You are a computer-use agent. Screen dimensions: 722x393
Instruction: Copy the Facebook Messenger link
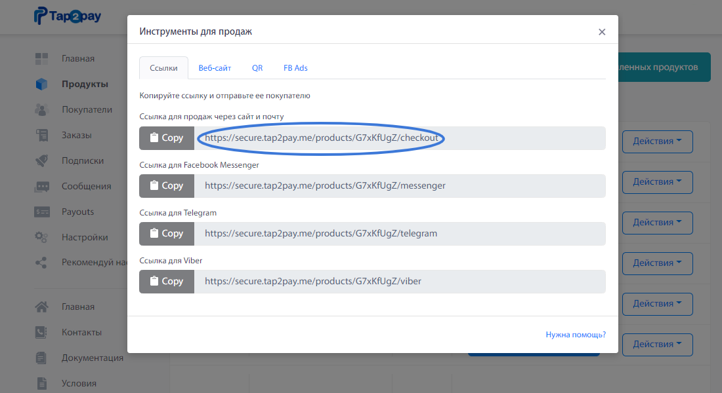pyautogui.click(x=167, y=186)
